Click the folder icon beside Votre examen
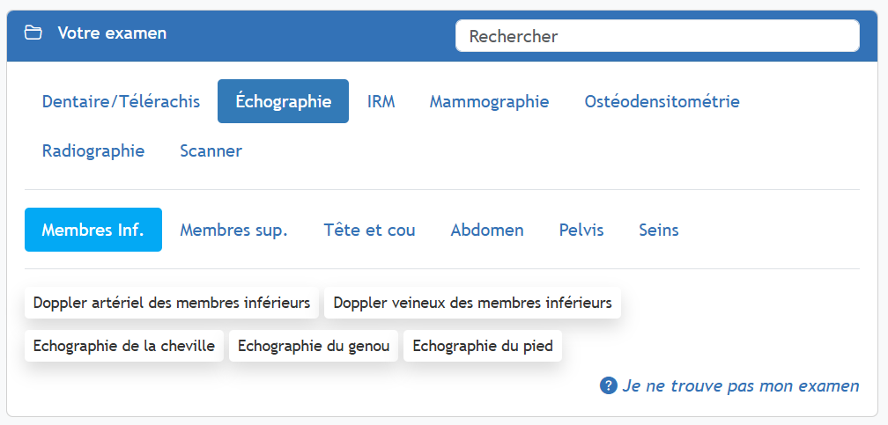The height and width of the screenshot is (425, 888). 33,33
